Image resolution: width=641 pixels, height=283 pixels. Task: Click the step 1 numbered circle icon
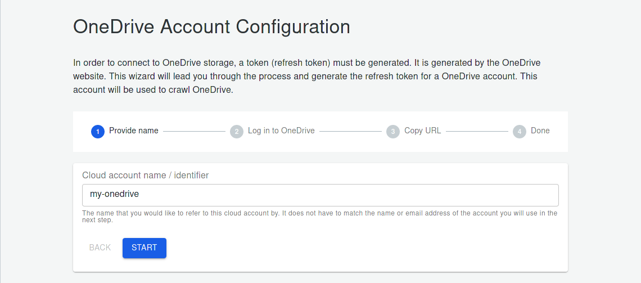pos(98,132)
